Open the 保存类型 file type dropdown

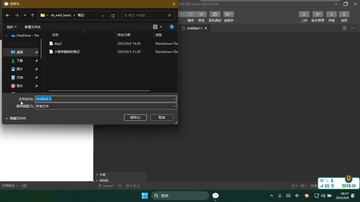tap(106, 106)
